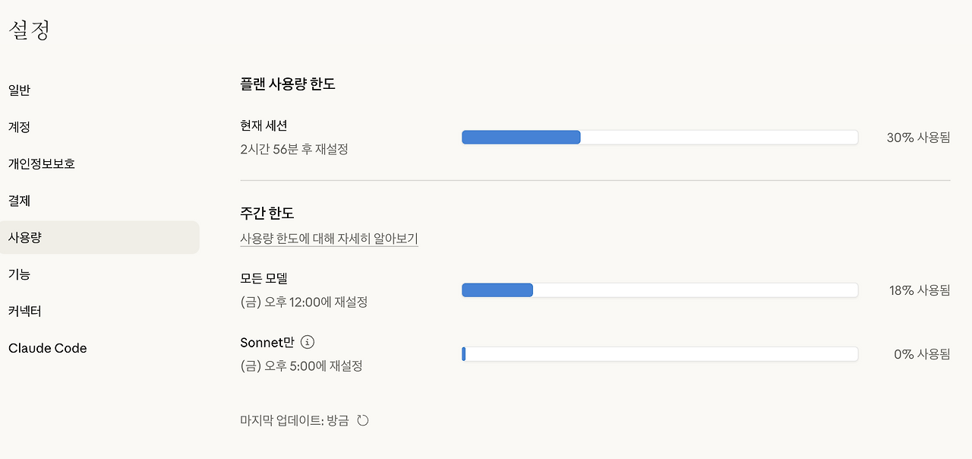972x459 pixels.
Task: Click the Sonnet만 usage progress bar
Action: (x=659, y=354)
